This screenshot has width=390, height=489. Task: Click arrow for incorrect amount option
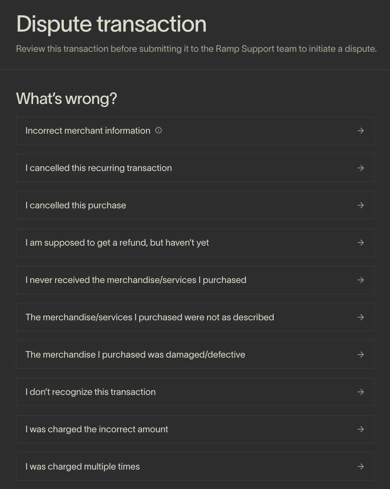point(361,429)
